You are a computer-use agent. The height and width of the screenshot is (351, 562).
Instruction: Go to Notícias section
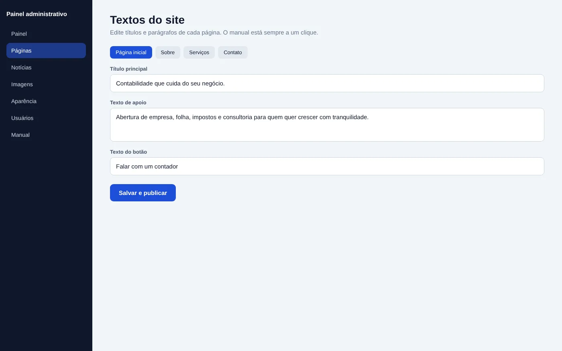(46, 67)
